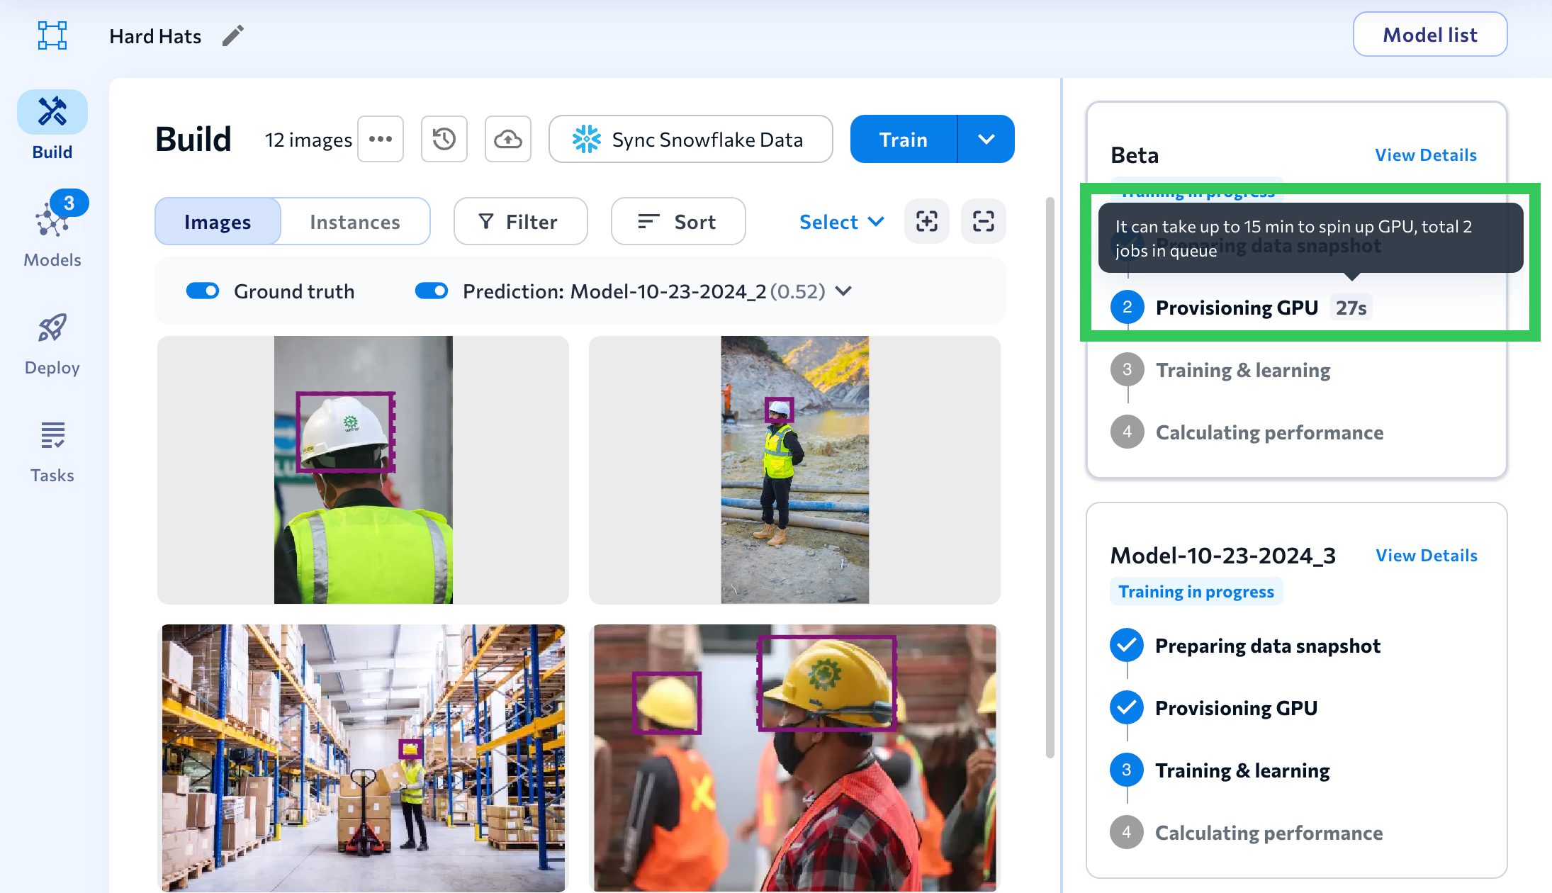The width and height of the screenshot is (1552, 893).
Task: Click the history clock icon
Action: (x=444, y=139)
